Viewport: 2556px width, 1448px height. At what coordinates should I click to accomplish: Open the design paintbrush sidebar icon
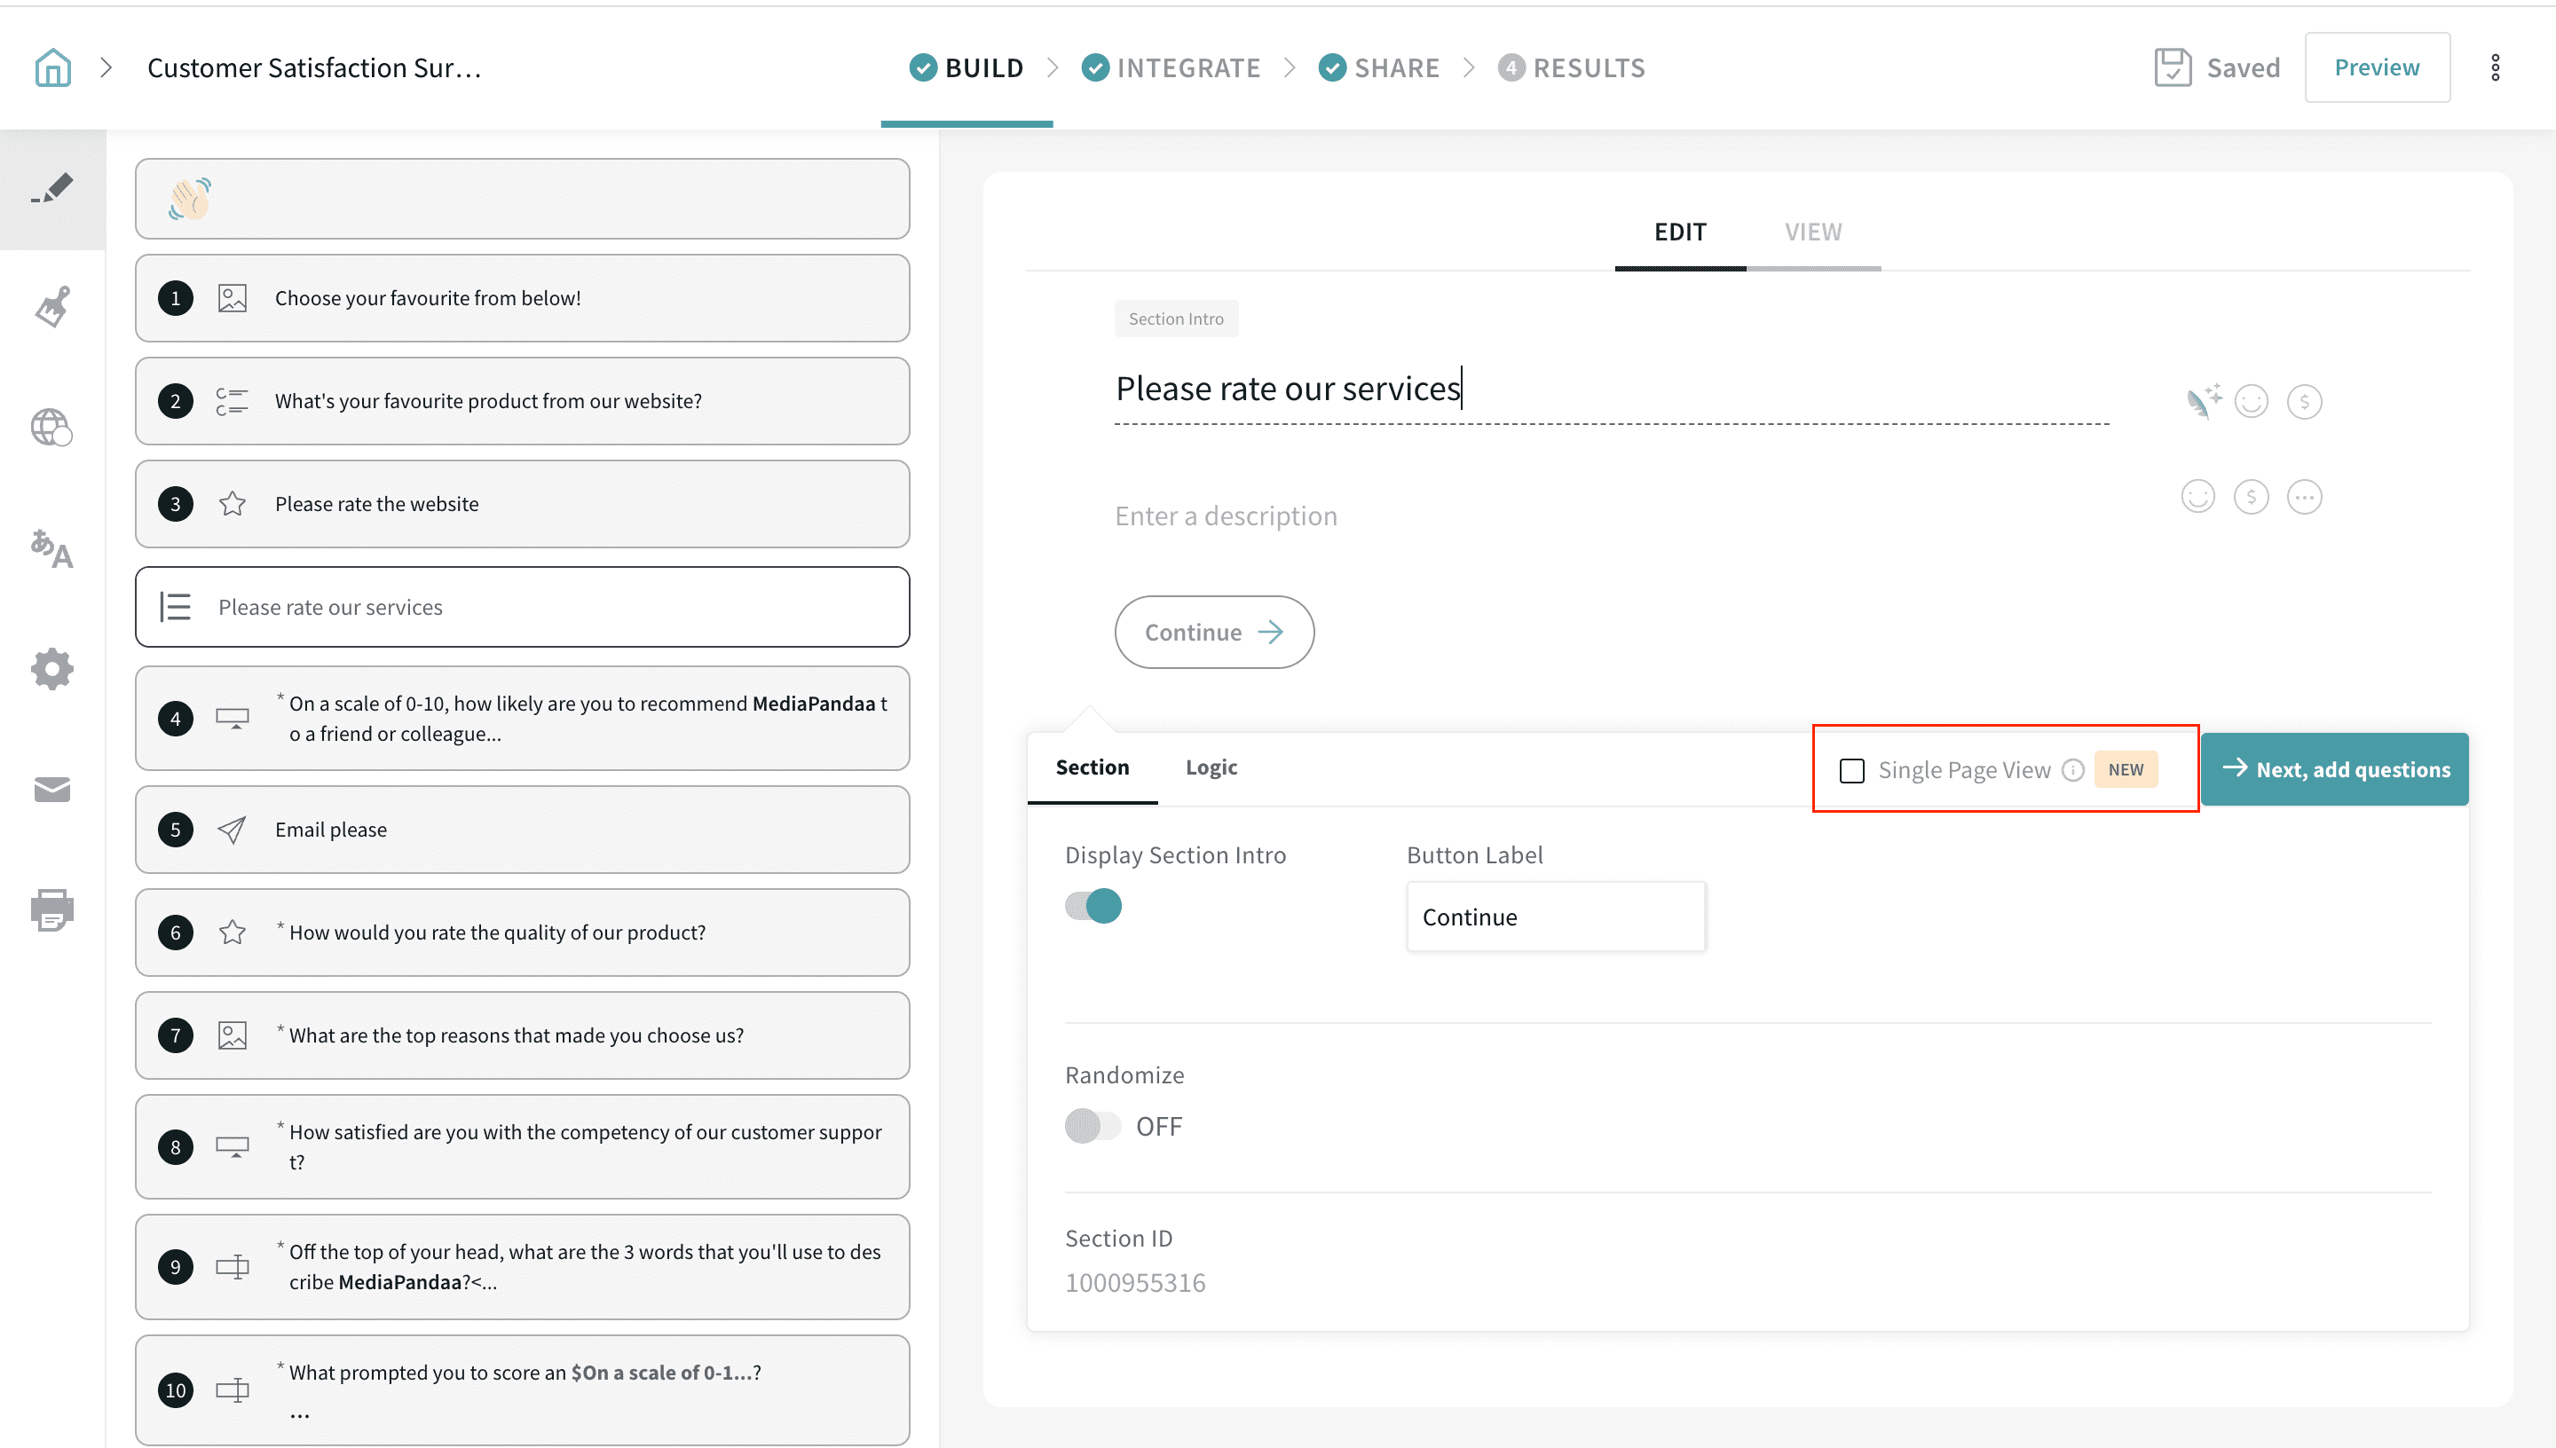pos(52,307)
